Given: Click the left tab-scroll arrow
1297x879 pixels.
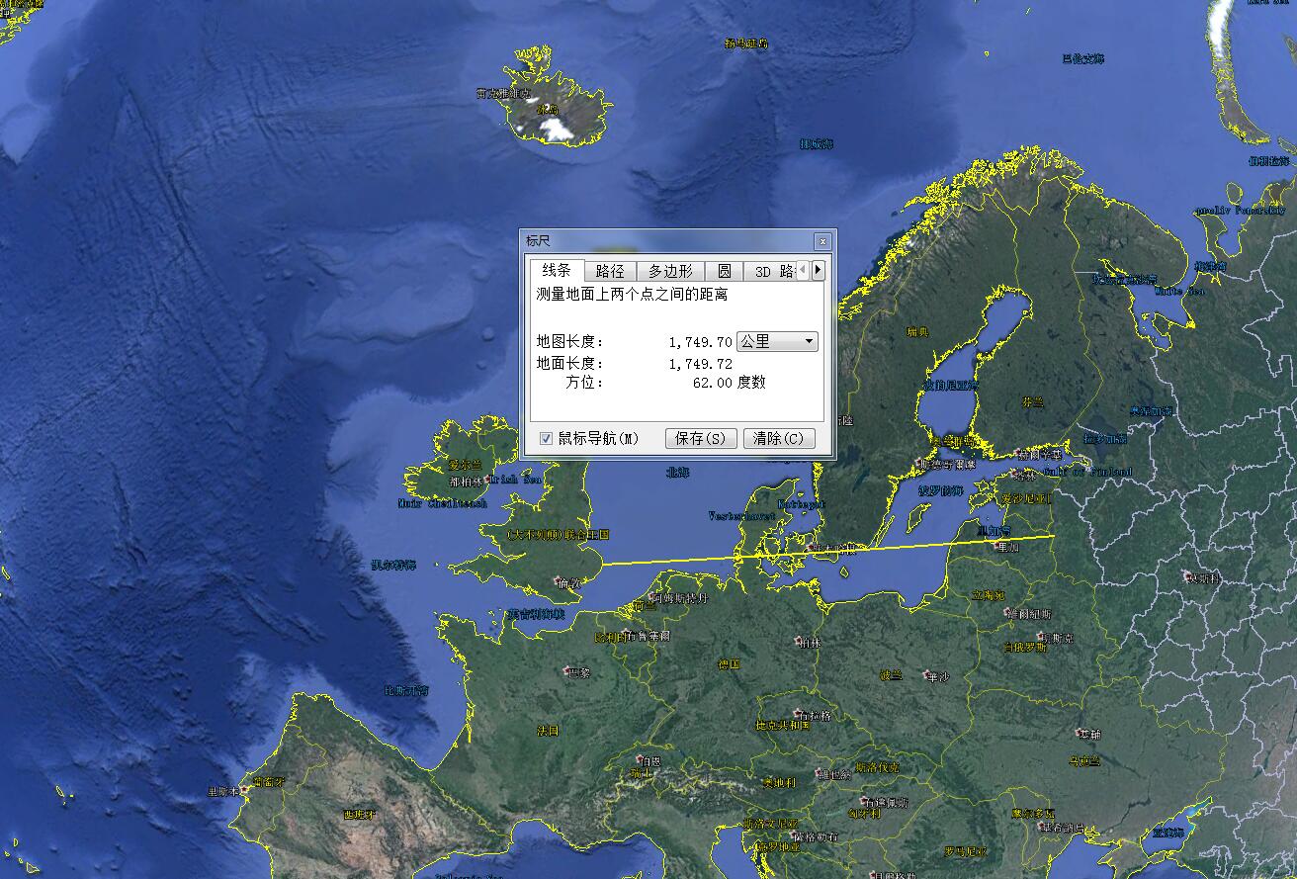Looking at the screenshot, I should click(x=803, y=270).
